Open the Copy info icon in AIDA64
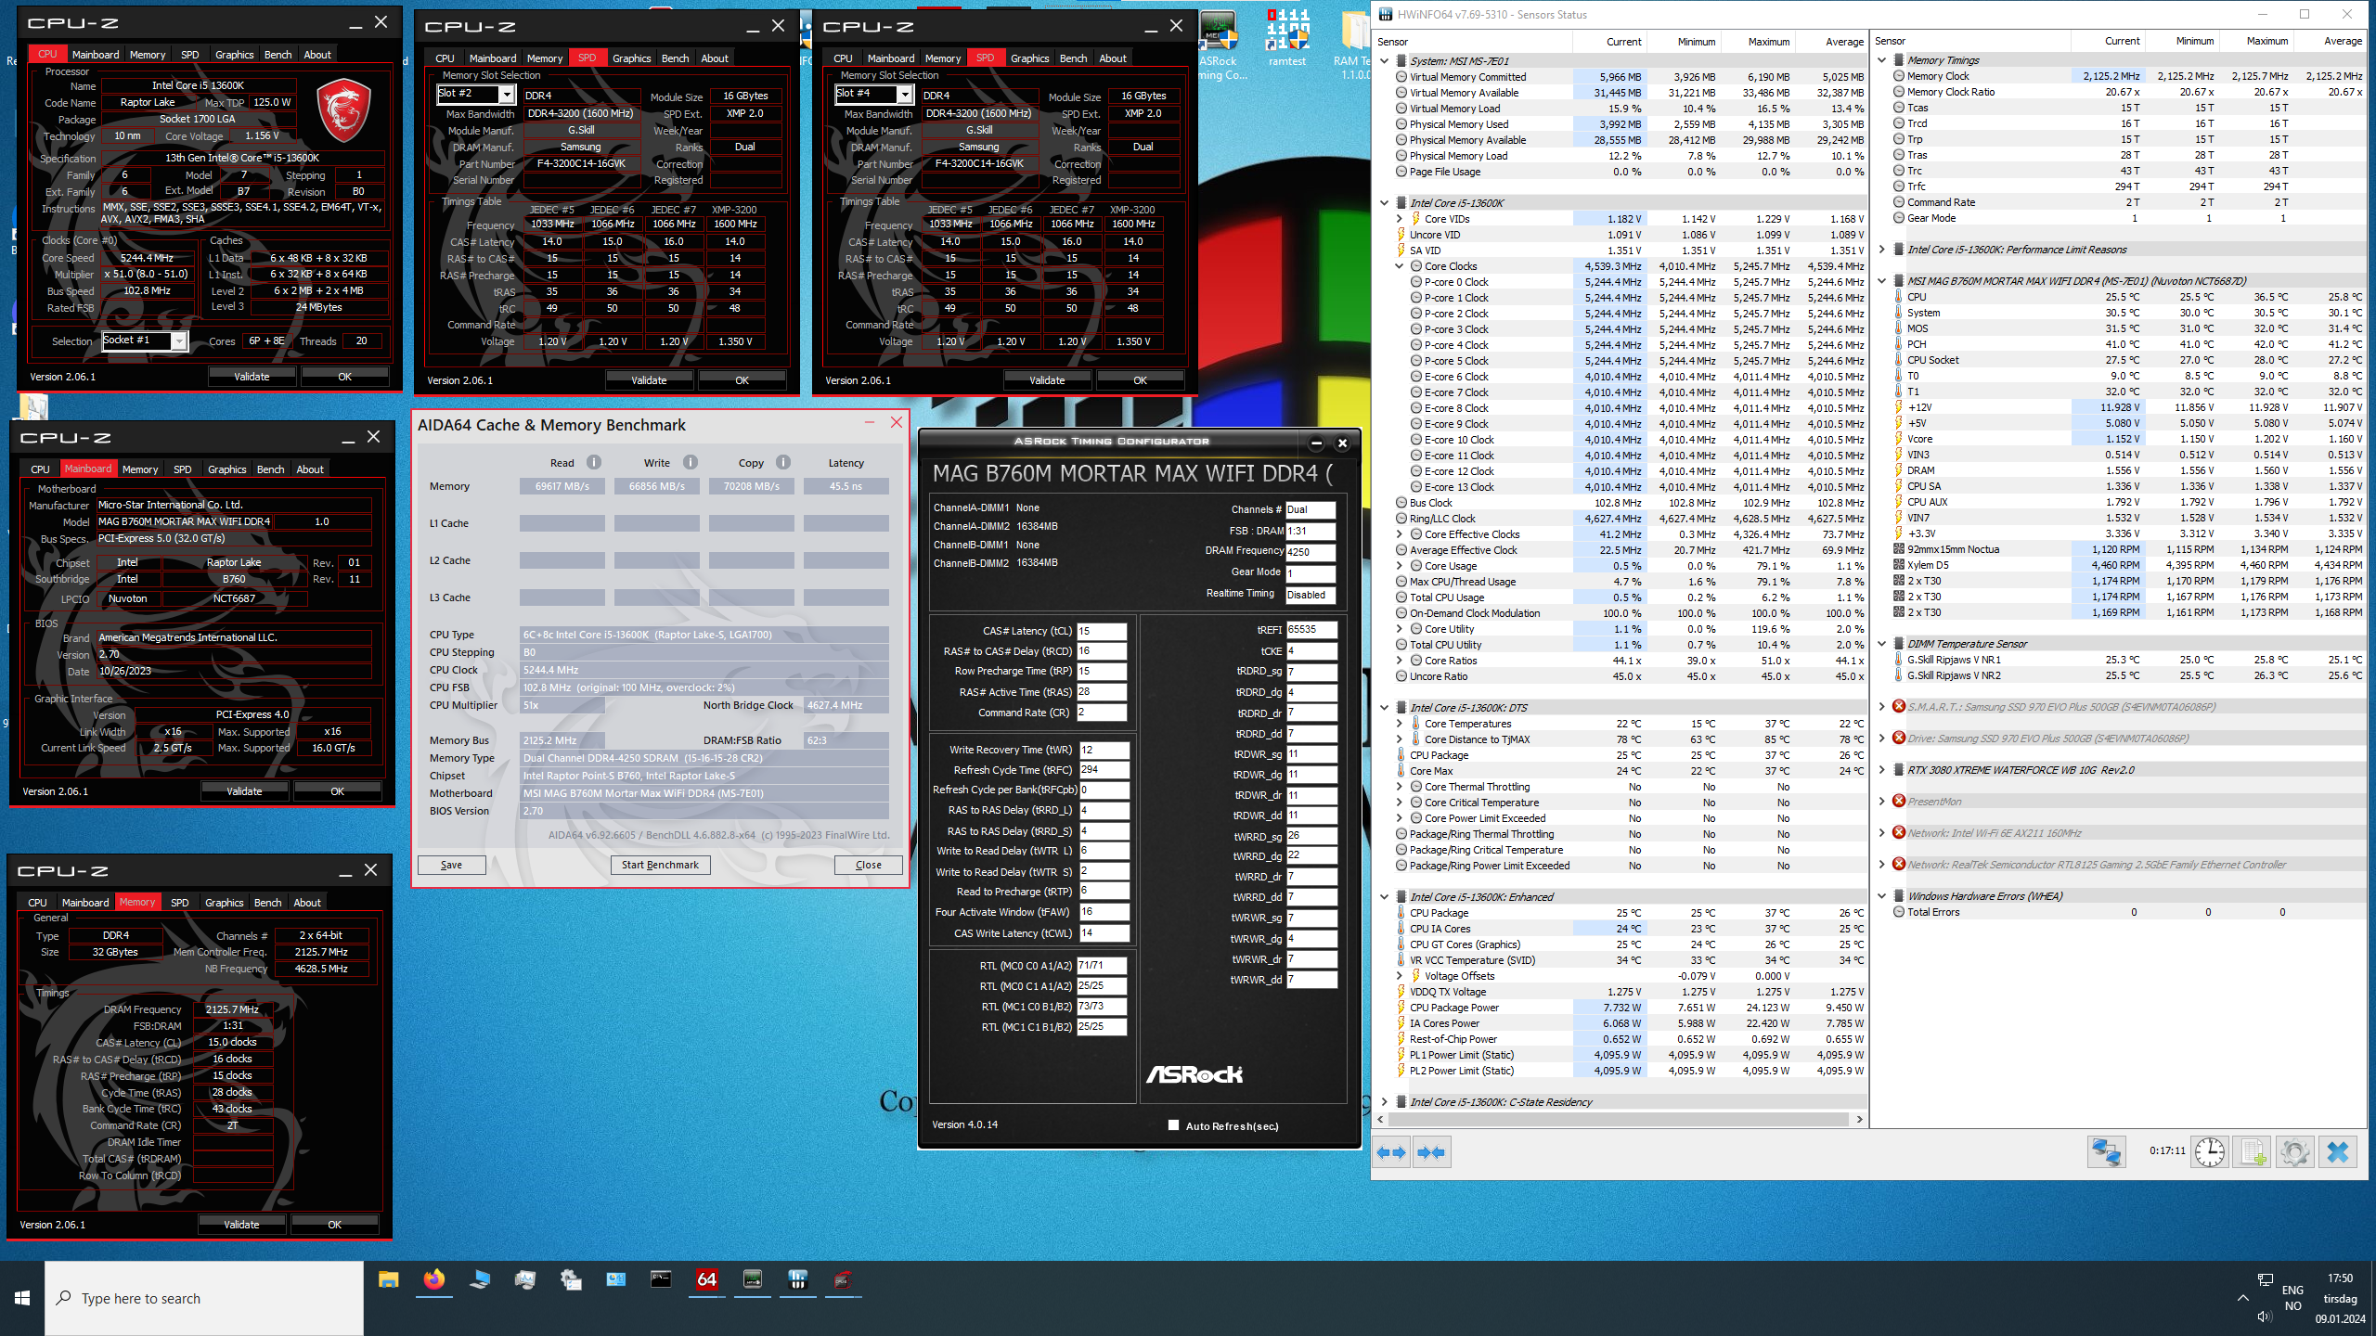The image size is (2376, 1336). (x=783, y=462)
